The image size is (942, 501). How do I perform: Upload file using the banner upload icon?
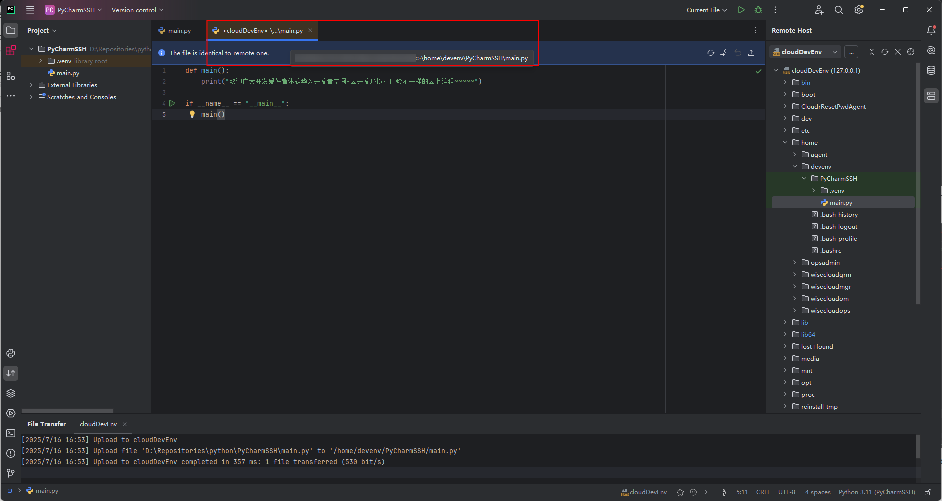point(752,52)
